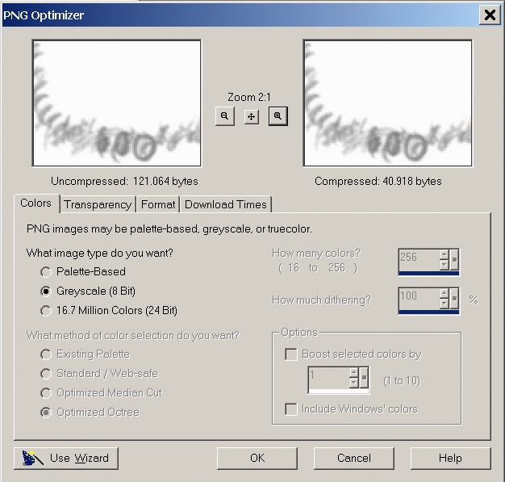The image size is (505, 482).
Task: Click the compressed preview image
Action: coord(387,104)
